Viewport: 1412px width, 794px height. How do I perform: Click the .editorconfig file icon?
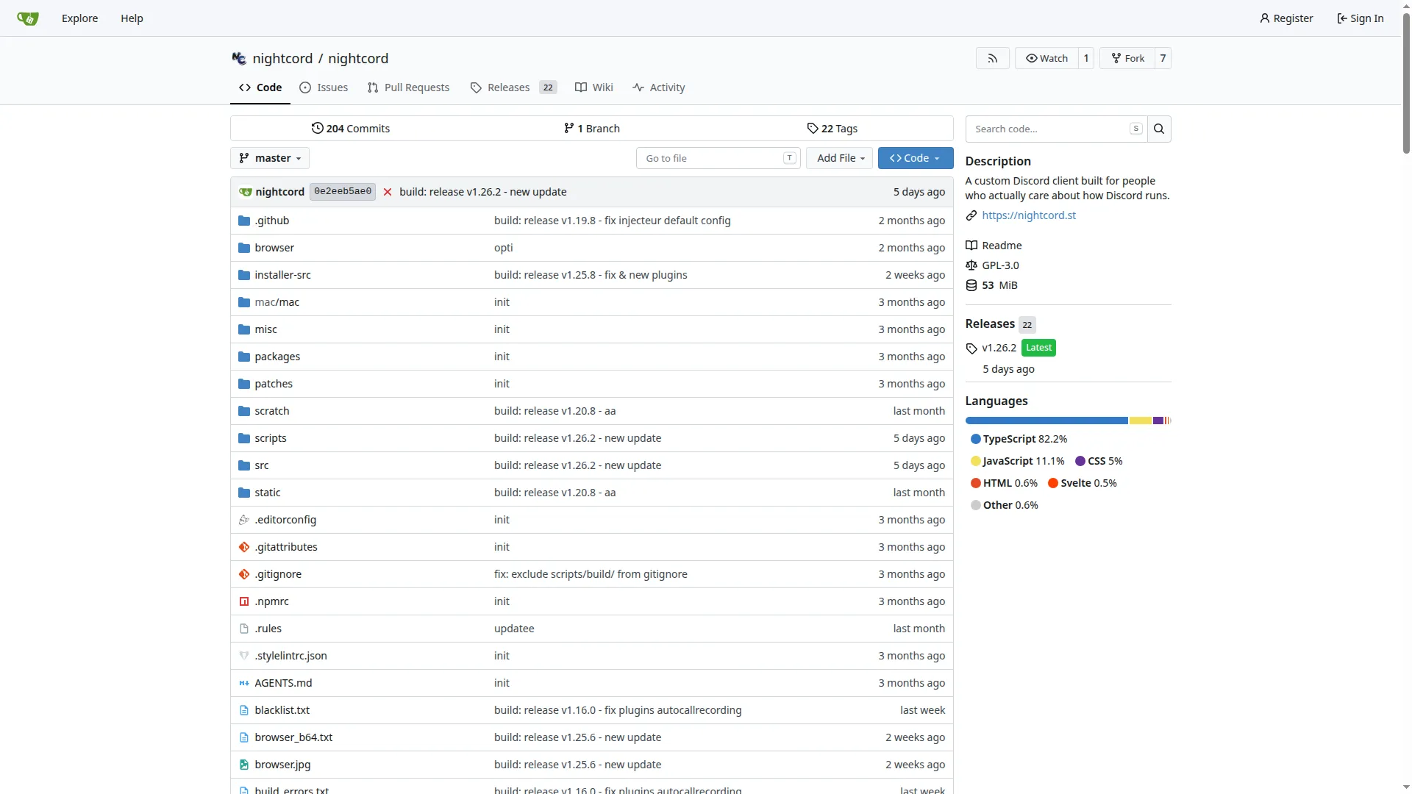(244, 520)
